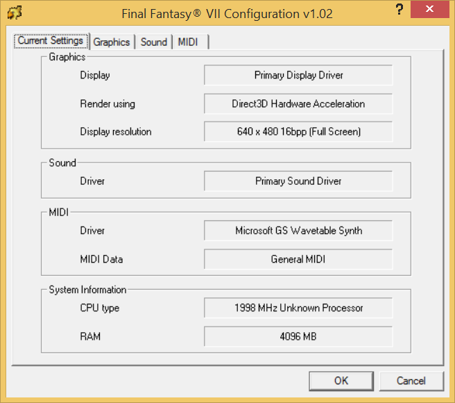Click the Final Fantasy VII app icon in title bar

click(x=15, y=13)
